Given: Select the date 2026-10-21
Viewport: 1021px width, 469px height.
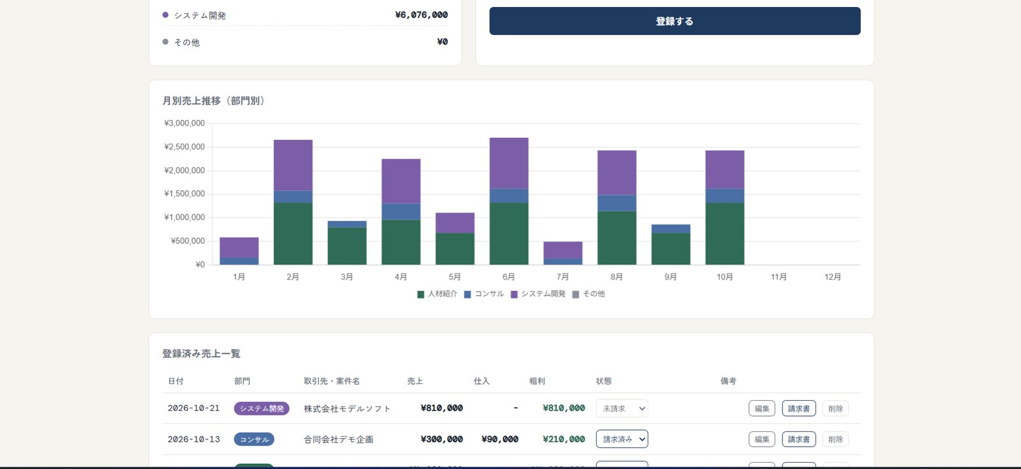Looking at the screenshot, I should pyautogui.click(x=193, y=408).
